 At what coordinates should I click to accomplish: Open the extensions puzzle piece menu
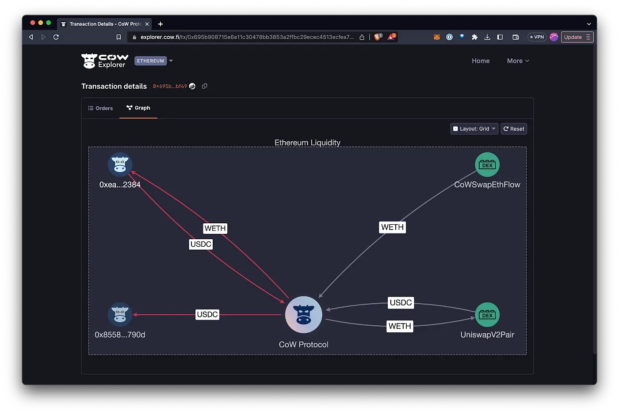pyautogui.click(x=474, y=37)
